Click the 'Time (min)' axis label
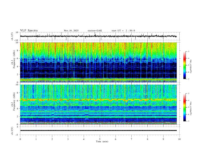Viewport: 202px width, 156px height. 102,141
